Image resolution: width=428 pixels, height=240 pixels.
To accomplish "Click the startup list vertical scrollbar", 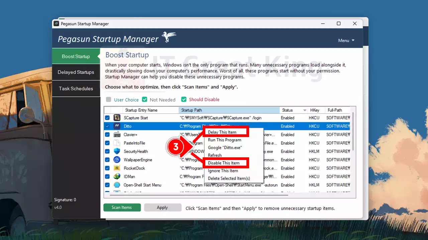I will 352,132.
